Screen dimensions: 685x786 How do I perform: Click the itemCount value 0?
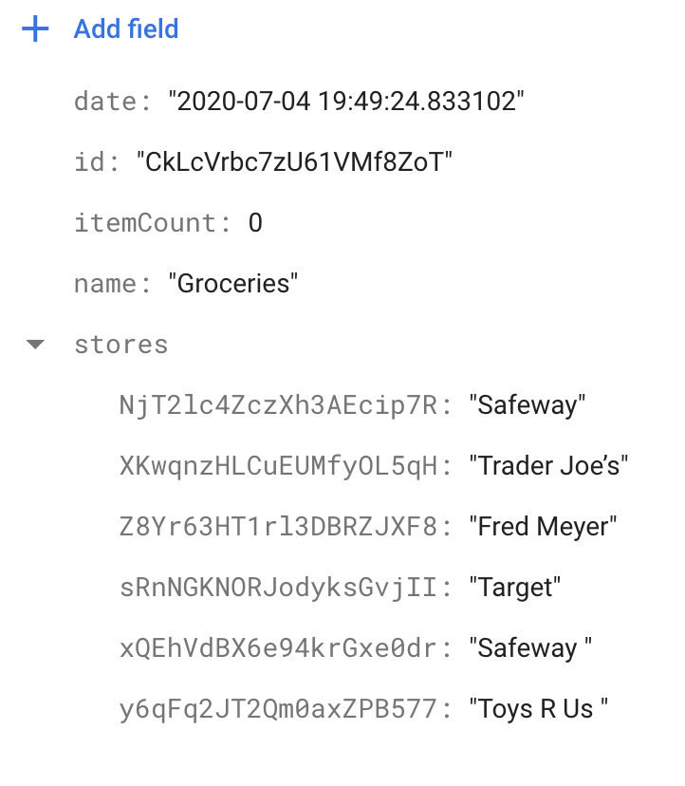click(x=254, y=223)
